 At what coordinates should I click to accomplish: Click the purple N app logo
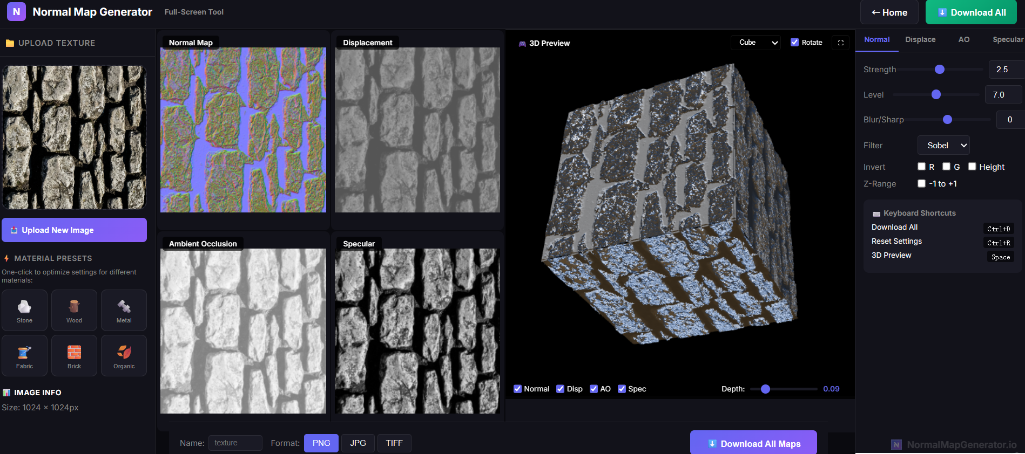click(16, 12)
